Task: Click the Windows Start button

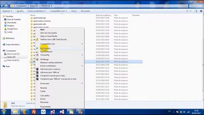Action: [4, 112]
